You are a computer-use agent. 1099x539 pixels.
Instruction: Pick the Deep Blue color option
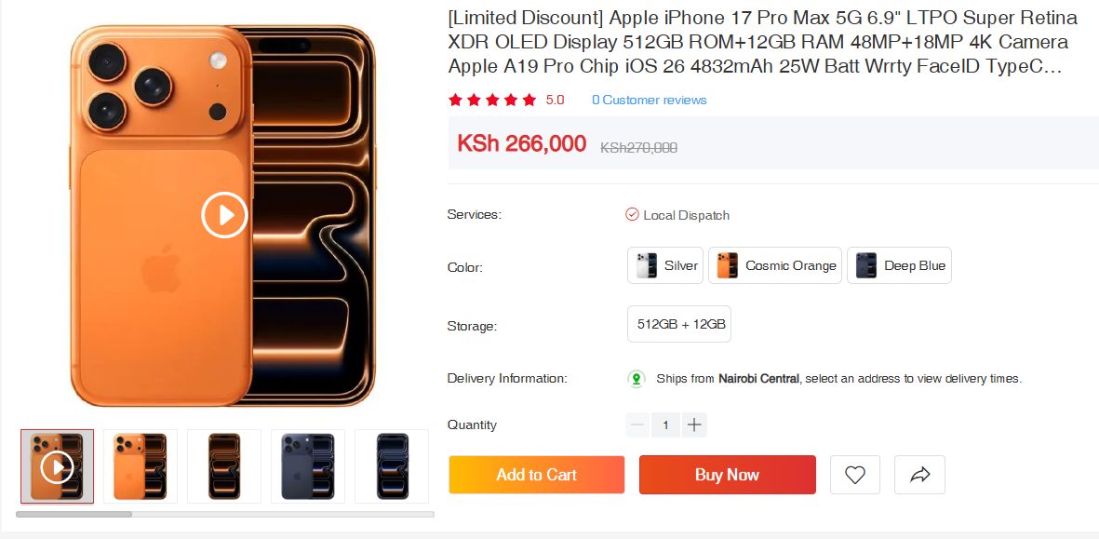pos(898,265)
